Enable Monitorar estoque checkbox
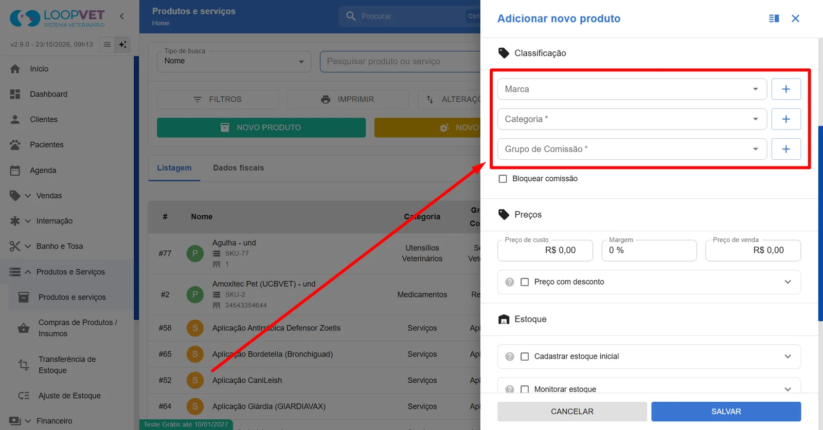The width and height of the screenshot is (823, 430). 525,389
